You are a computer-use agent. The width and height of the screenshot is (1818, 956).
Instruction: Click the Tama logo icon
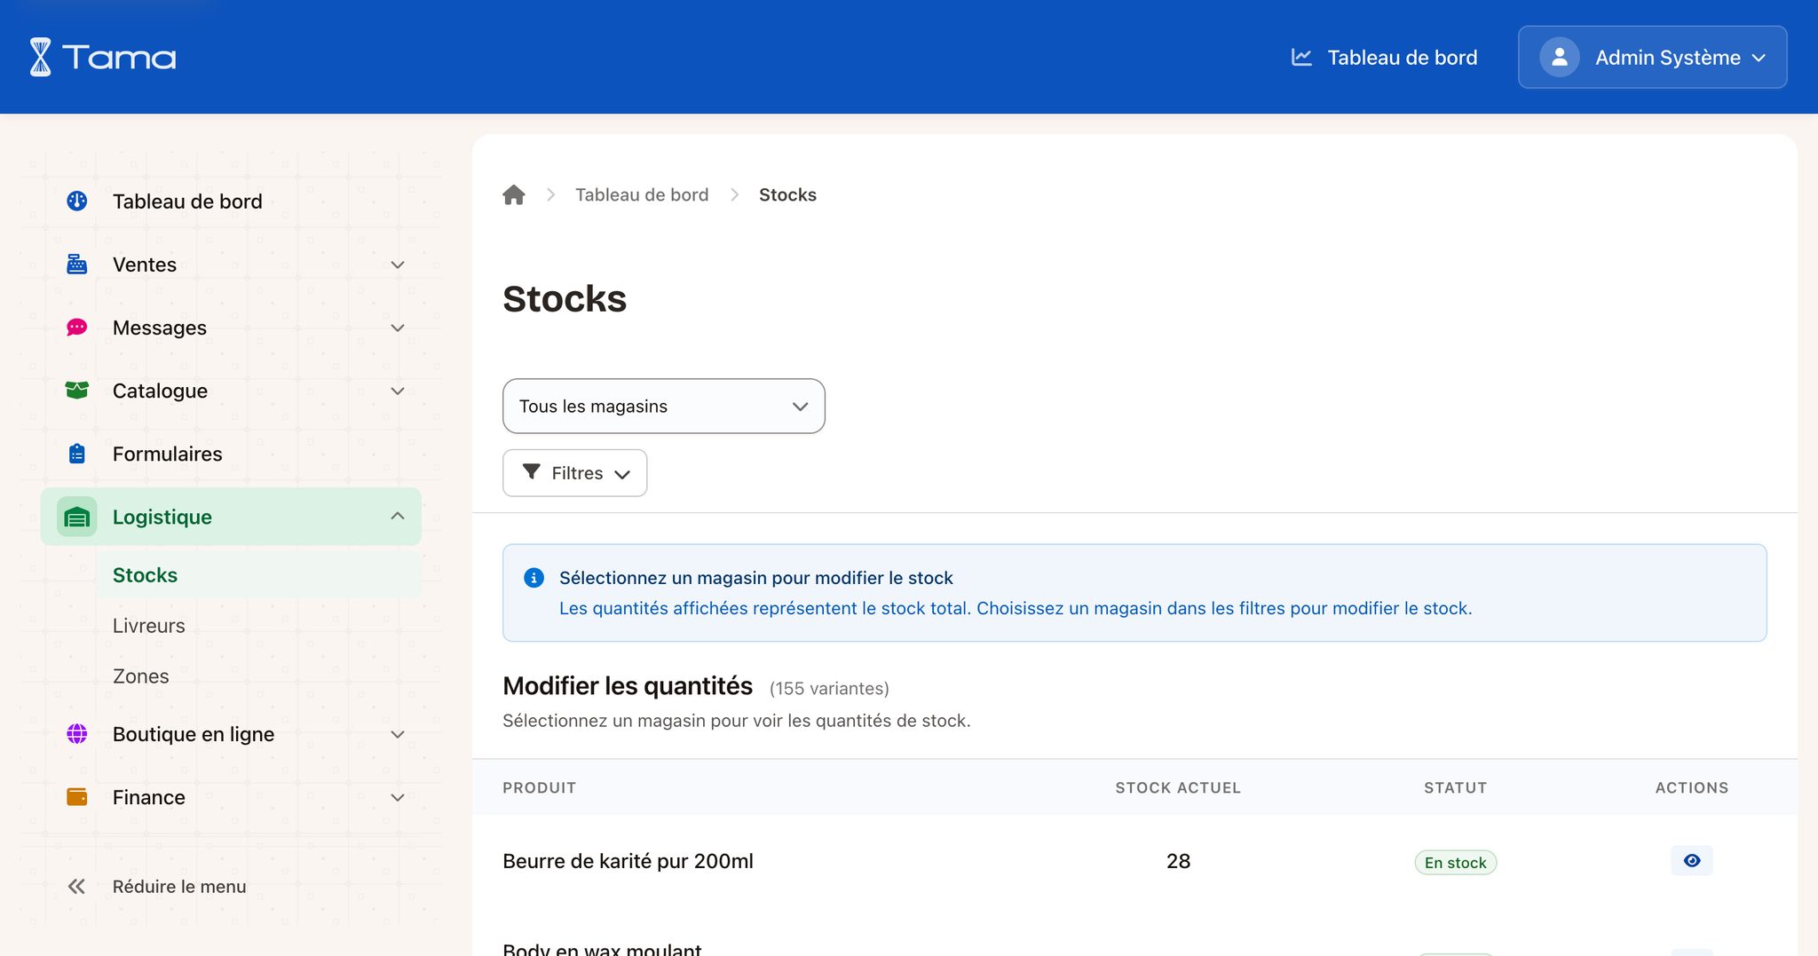point(41,57)
